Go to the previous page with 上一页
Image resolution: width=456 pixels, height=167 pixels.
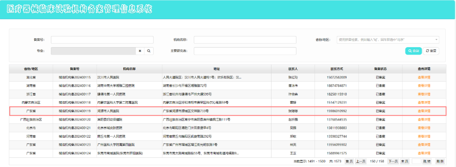361,161
